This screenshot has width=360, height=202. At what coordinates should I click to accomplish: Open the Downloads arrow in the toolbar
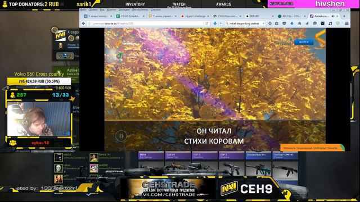[292, 24]
